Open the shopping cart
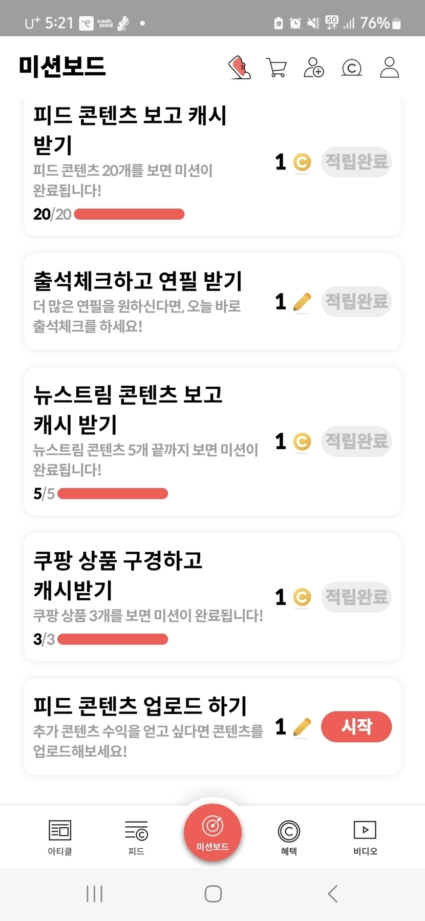The height and width of the screenshot is (921, 425). tap(277, 68)
